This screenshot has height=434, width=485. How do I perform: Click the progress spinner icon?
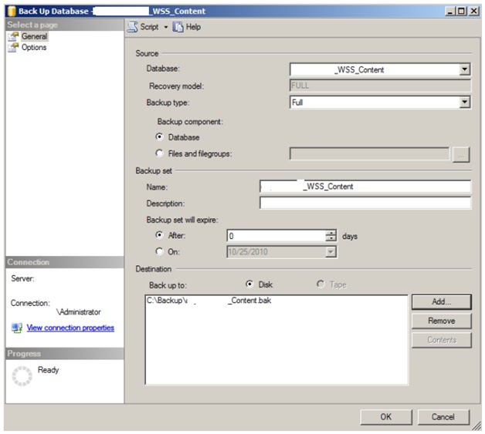pos(22,376)
